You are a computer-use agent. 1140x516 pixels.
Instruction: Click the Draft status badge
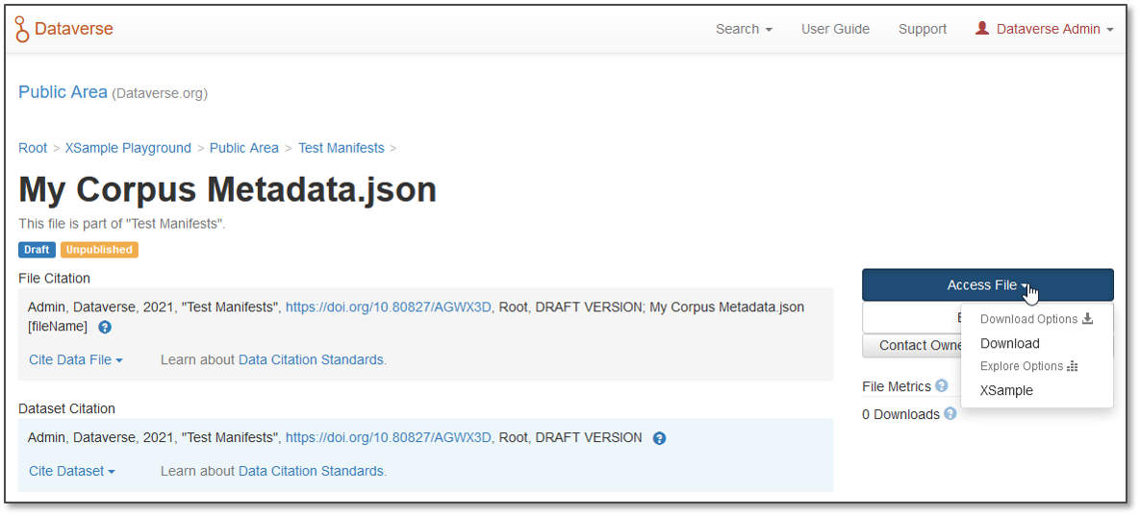[x=37, y=250]
